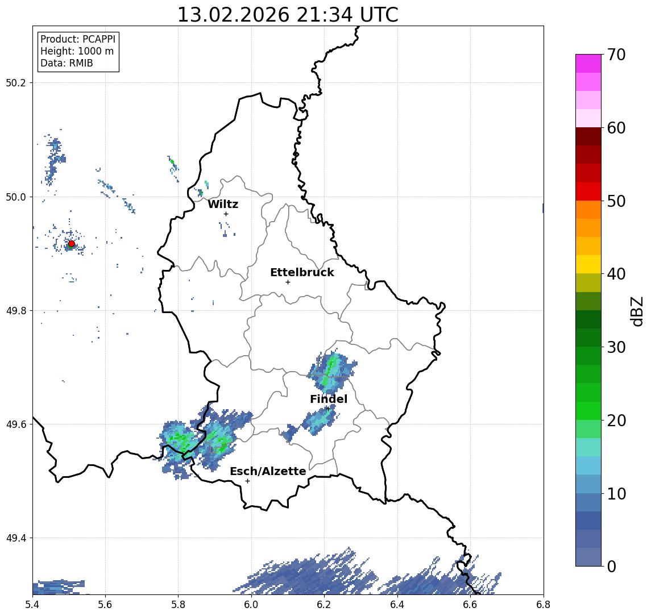Click the 30 value on the colorbar
Viewport: 651px width, 616px height.
pyautogui.click(x=616, y=347)
